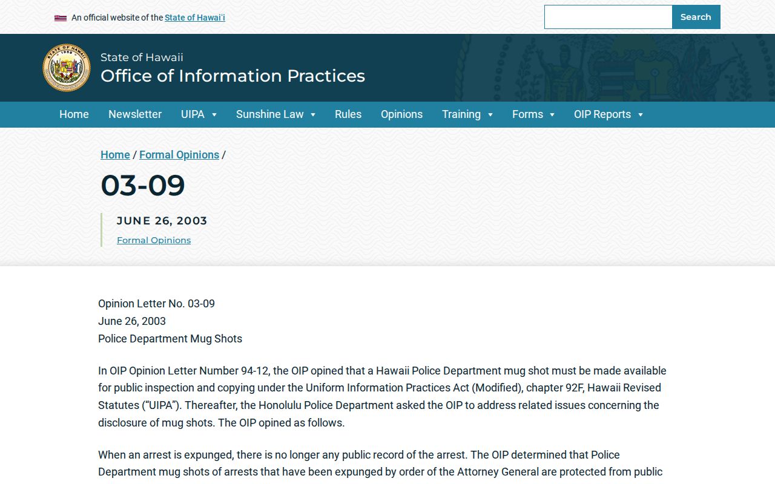Click the 'Police Department Mug Shots' line
775x484 pixels.
[x=170, y=339]
